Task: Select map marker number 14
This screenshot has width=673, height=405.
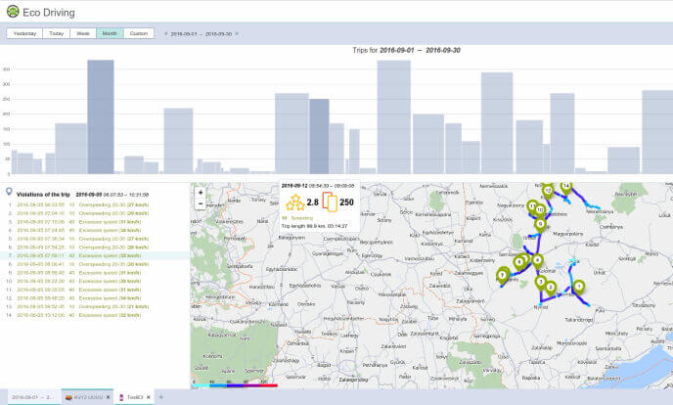Action: [565, 185]
